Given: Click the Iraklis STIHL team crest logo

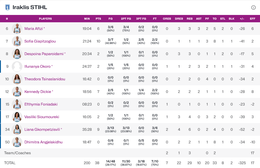Looking at the screenshot, I should (8, 8).
